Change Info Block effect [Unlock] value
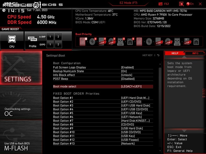 pos(126,75)
